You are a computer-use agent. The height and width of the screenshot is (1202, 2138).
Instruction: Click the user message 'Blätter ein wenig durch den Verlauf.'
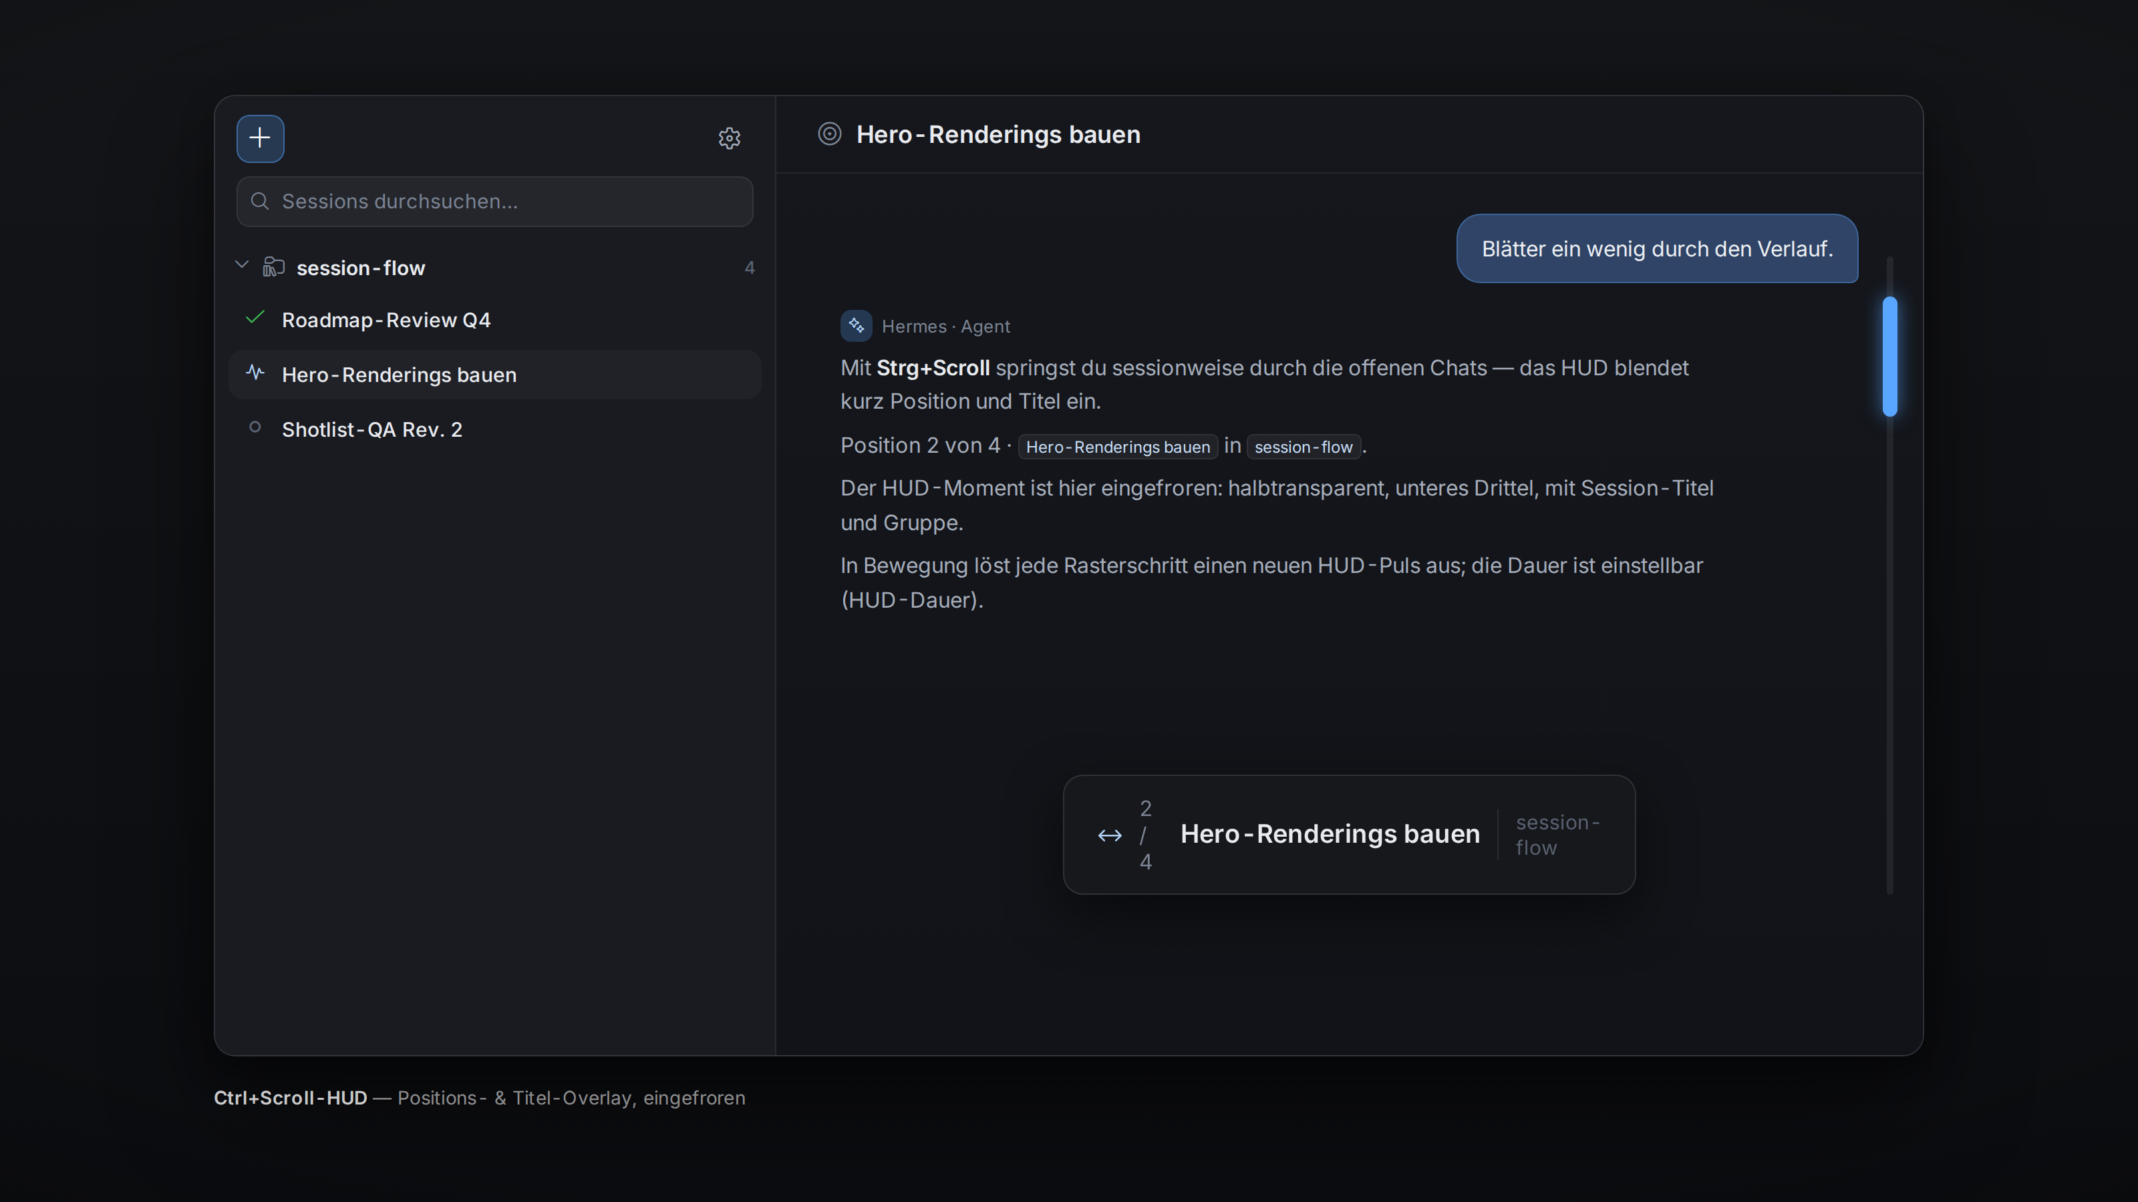[x=1657, y=249]
